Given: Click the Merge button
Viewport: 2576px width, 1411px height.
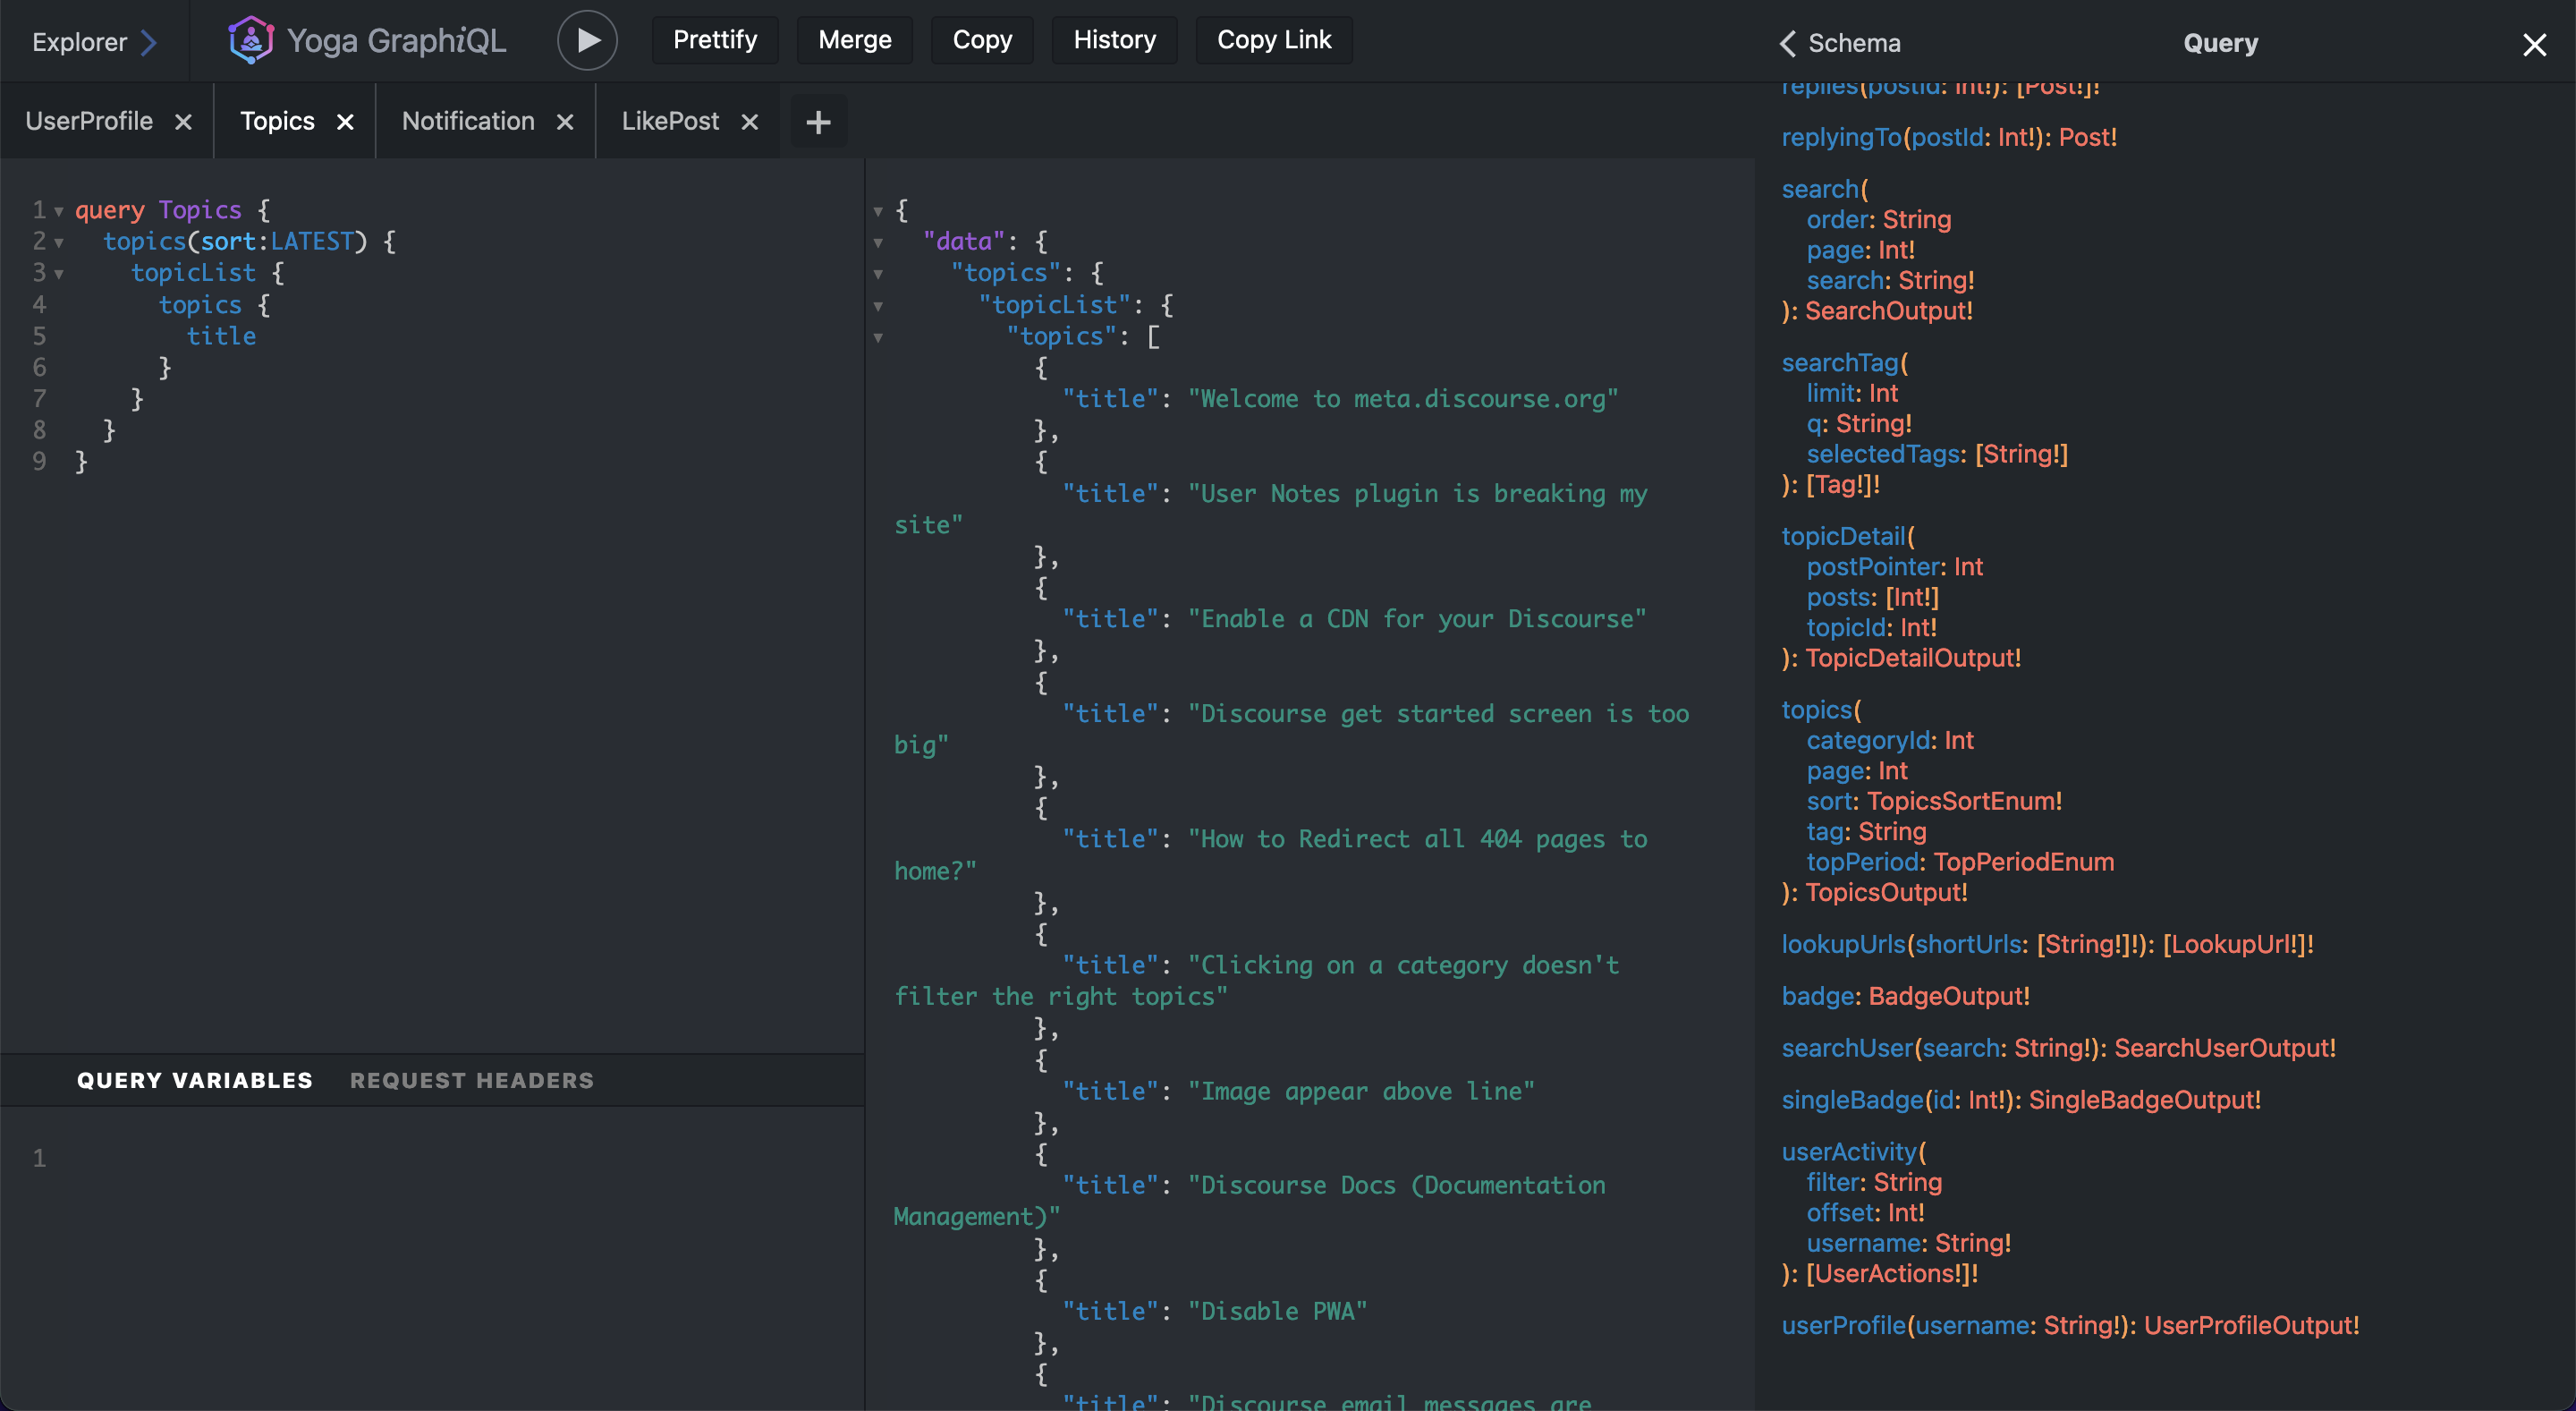Looking at the screenshot, I should point(854,40).
